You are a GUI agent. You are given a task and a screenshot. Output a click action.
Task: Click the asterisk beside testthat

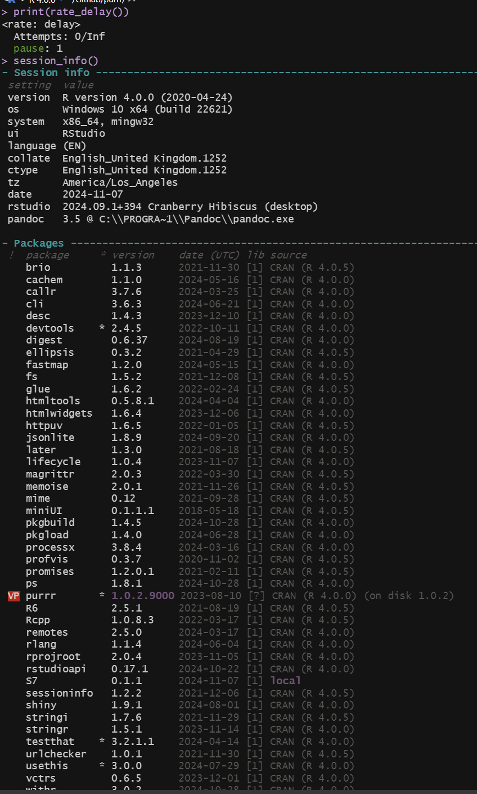102,742
